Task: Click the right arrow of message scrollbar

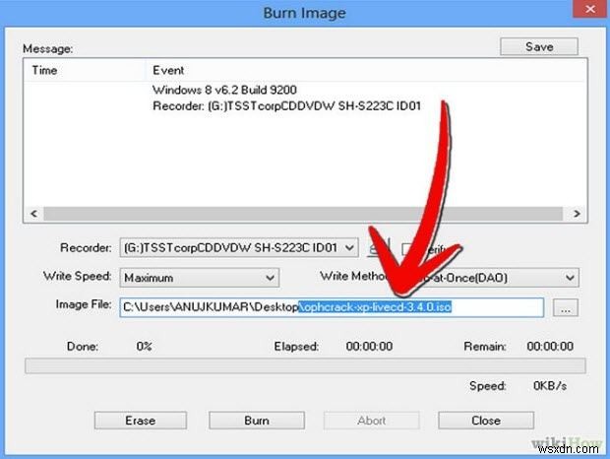Action: coord(577,214)
